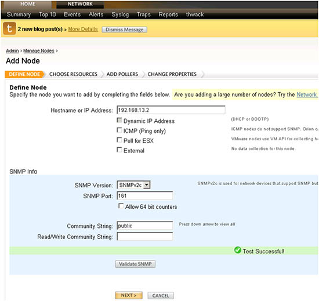Screen dimensions: 319x301
Task: Check the External checkbox
Action: 119,150
